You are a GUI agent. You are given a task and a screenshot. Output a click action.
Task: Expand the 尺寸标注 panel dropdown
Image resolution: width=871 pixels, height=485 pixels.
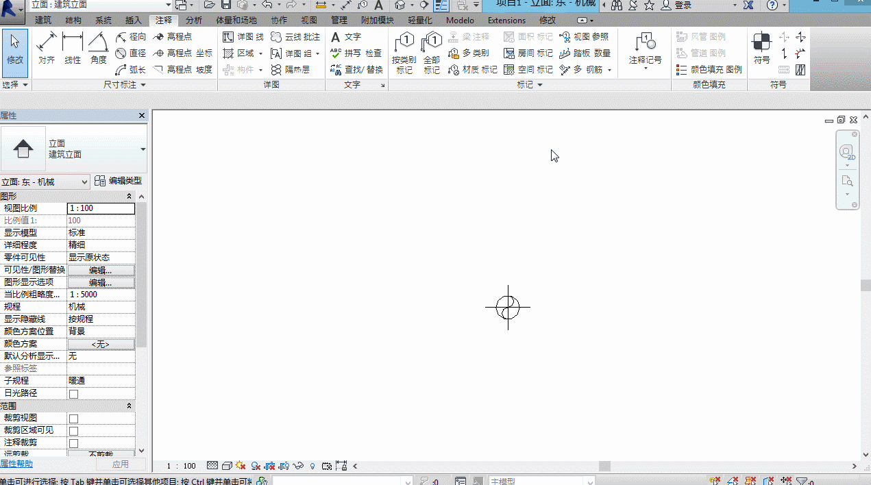(x=125, y=85)
